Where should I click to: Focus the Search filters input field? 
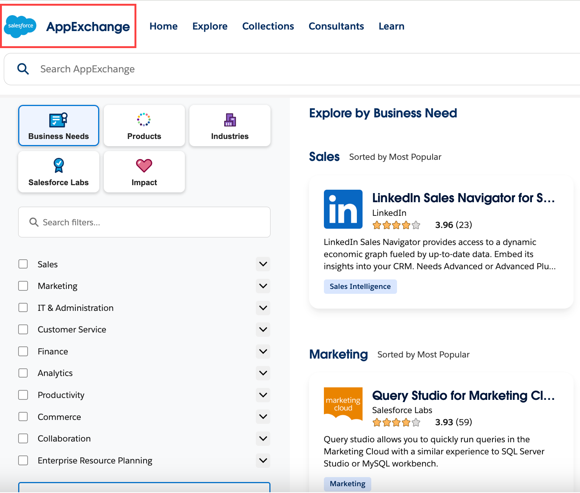point(144,222)
